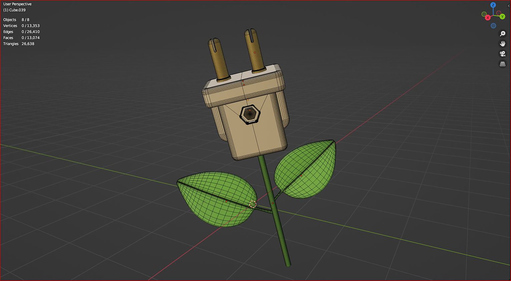
Task: Select the upper right green leaf
Action: [x=305, y=169]
